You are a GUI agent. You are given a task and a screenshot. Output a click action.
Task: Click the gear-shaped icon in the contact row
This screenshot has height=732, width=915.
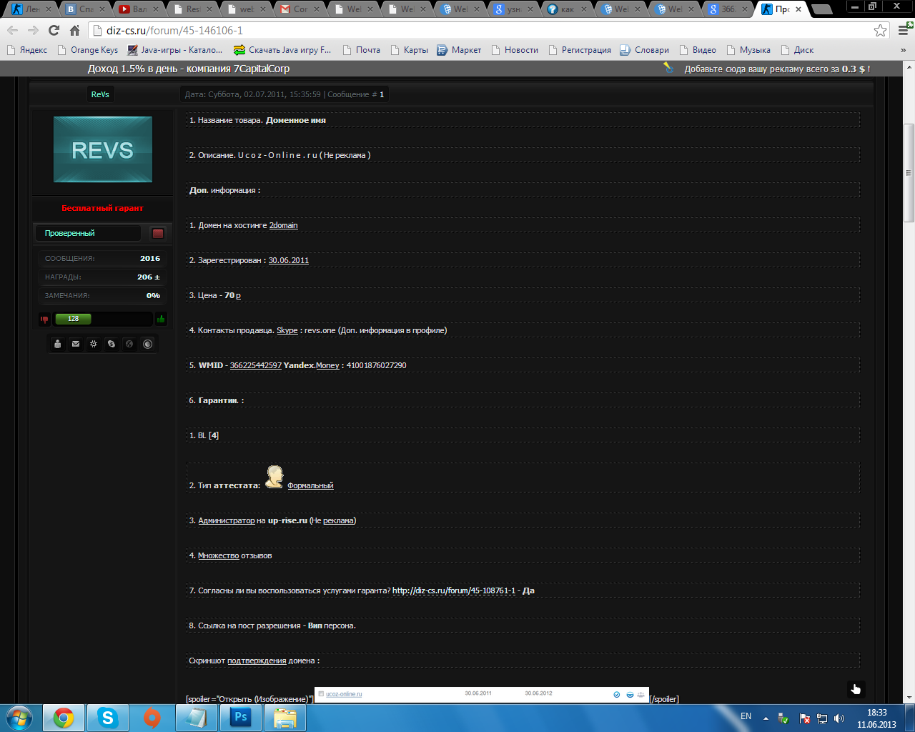point(94,344)
